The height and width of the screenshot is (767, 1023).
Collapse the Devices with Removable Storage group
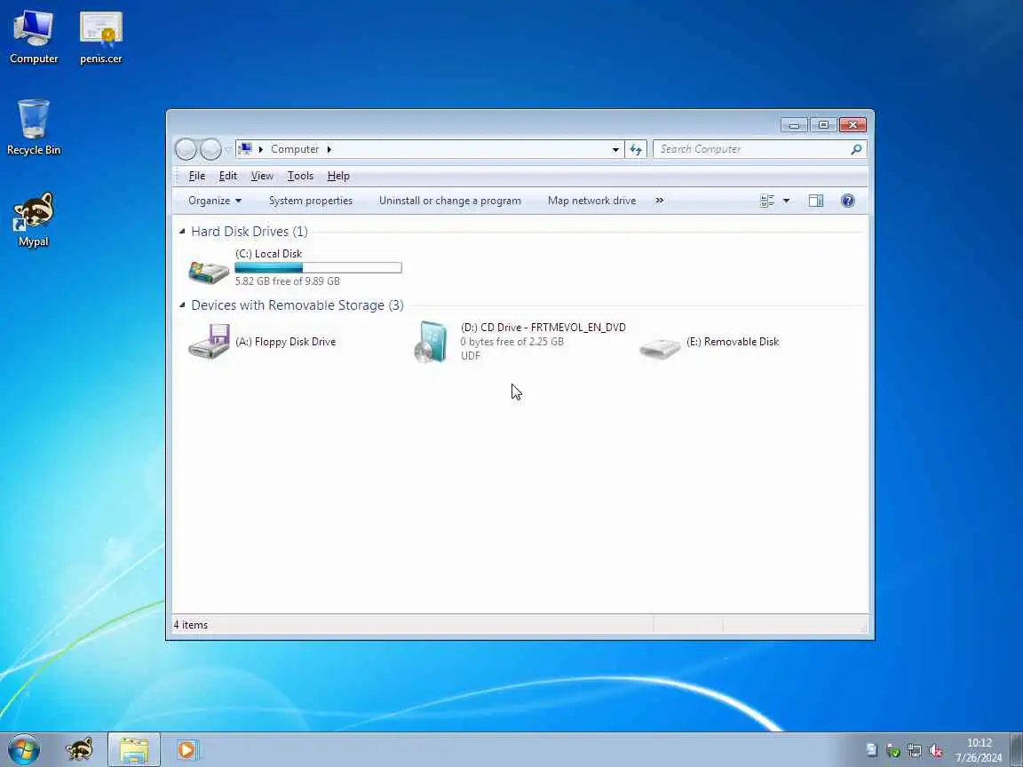point(182,305)
